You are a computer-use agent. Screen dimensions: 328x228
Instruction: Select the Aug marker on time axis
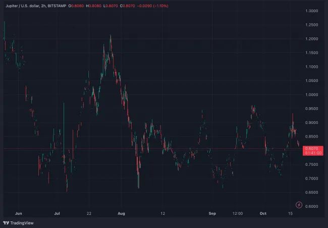click(120, 214)
